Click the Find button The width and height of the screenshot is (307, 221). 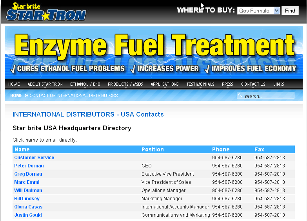[x=290, y=11]
